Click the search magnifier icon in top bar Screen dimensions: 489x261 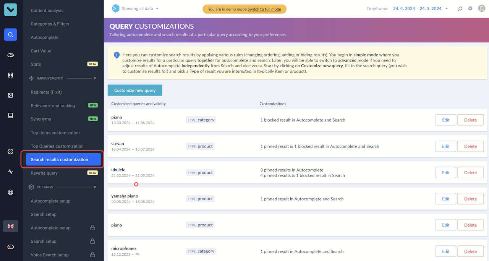click(460, 8)
